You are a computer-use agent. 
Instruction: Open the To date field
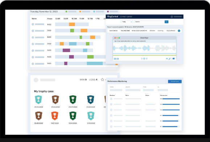coord(163,90)
